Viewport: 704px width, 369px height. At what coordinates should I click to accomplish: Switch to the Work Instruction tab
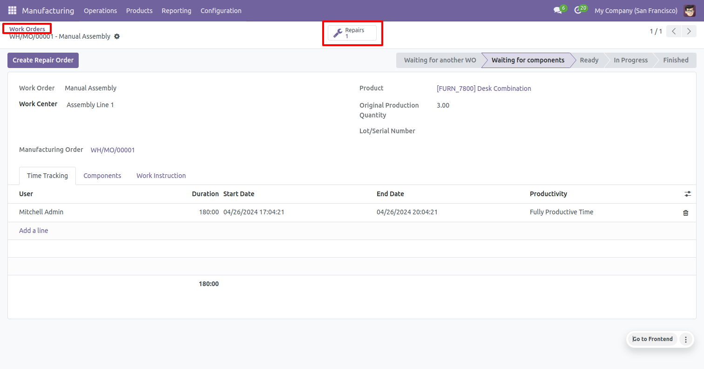pyautogui.click(x=161, y=176)
